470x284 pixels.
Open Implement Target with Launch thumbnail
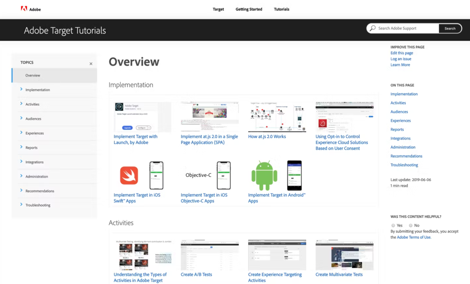click(142, 117)
